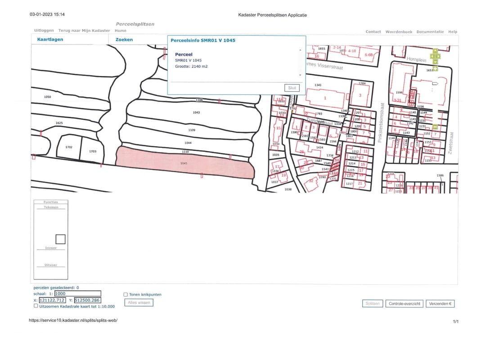Check Uitzoomen Kadastrale kaart tot 1:10.000
Viewport: 486px width, 343px height.
[x=36, y=306]
